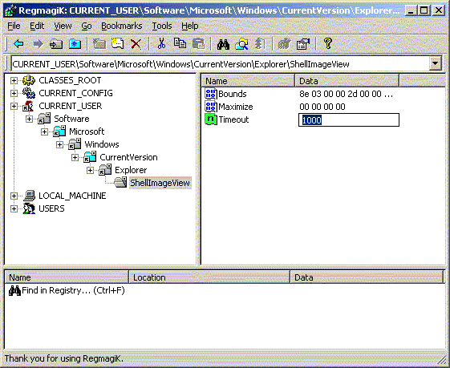Click the properties sheet toolbar icon
The height and width of the screenshot is (368, 450).
pyautogui.click(x=302, y=44)
